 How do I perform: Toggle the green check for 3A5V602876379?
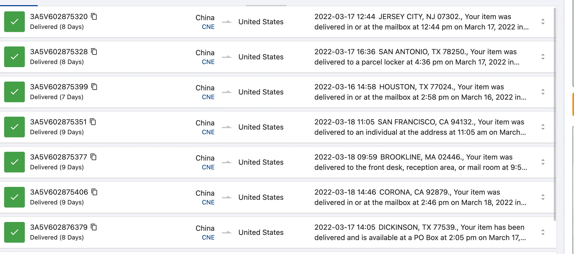click(x=14, y=232)
